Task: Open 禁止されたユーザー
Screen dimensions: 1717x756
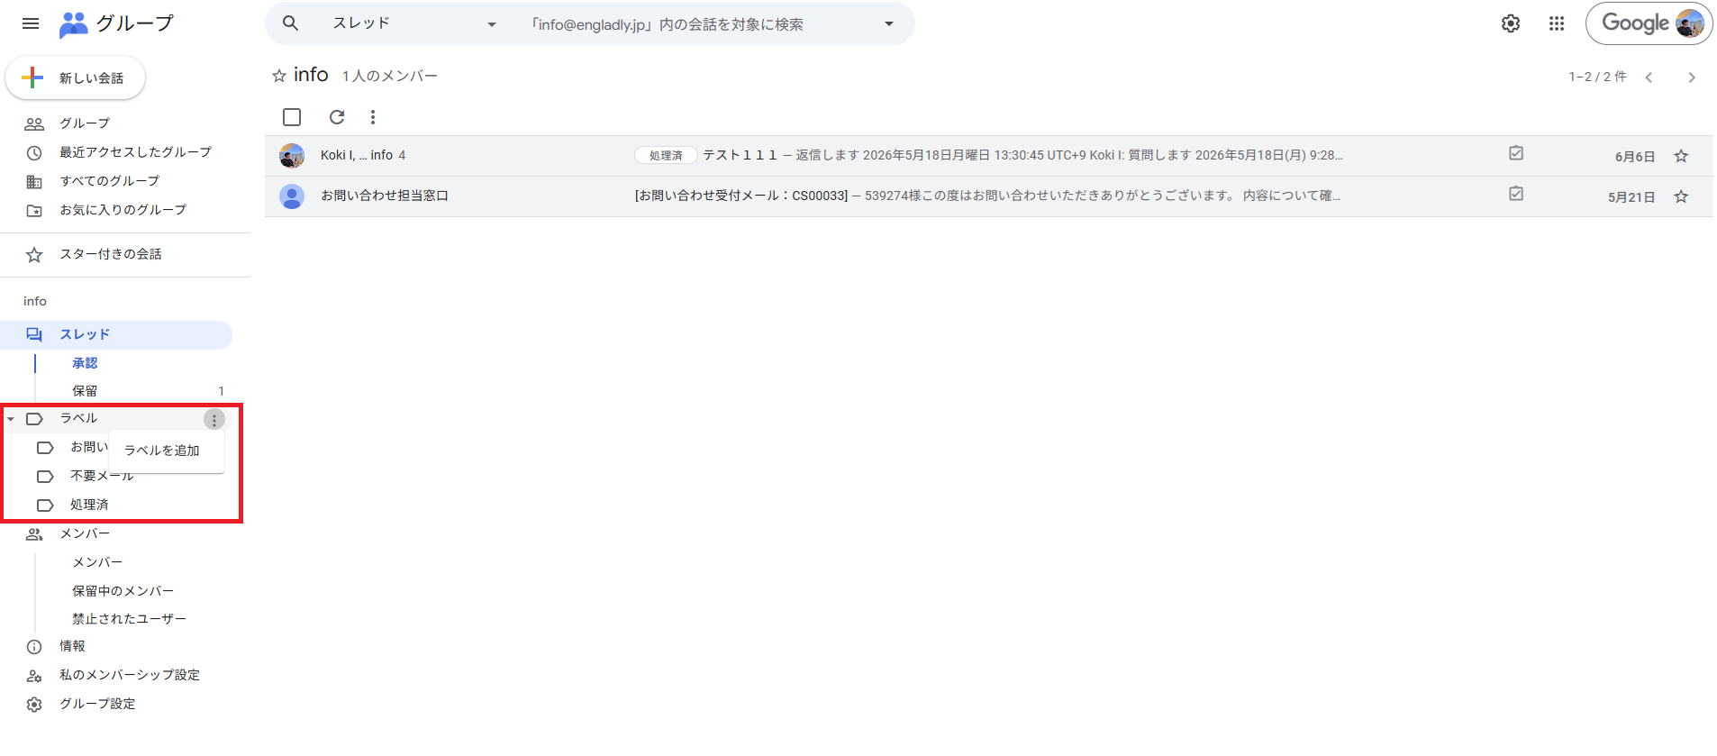Action: (x=129, y=619)
